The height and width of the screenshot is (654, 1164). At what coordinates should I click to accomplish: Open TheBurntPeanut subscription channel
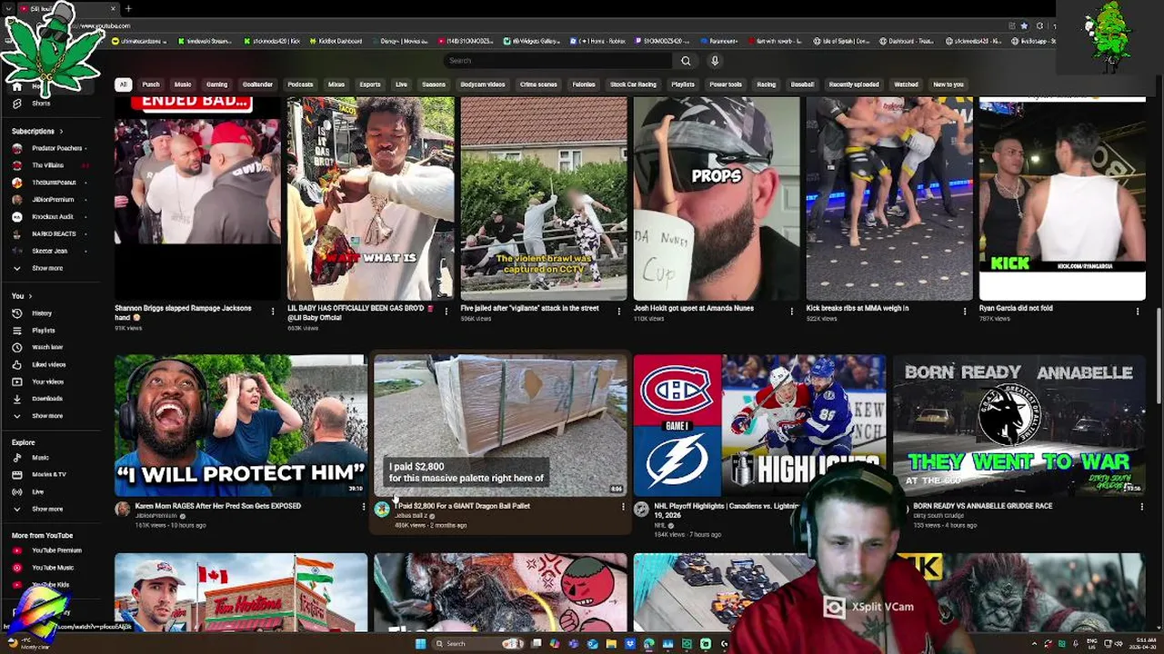[x=54, y=183]
